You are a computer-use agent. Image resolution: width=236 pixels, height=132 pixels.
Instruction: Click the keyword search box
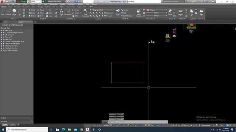click(x=173, y=1)
